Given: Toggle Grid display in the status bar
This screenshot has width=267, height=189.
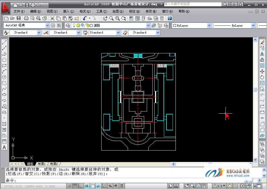Looking at the screenshot, I should click(x=75, y=186).
